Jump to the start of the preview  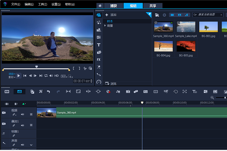[x=25, y=75]
